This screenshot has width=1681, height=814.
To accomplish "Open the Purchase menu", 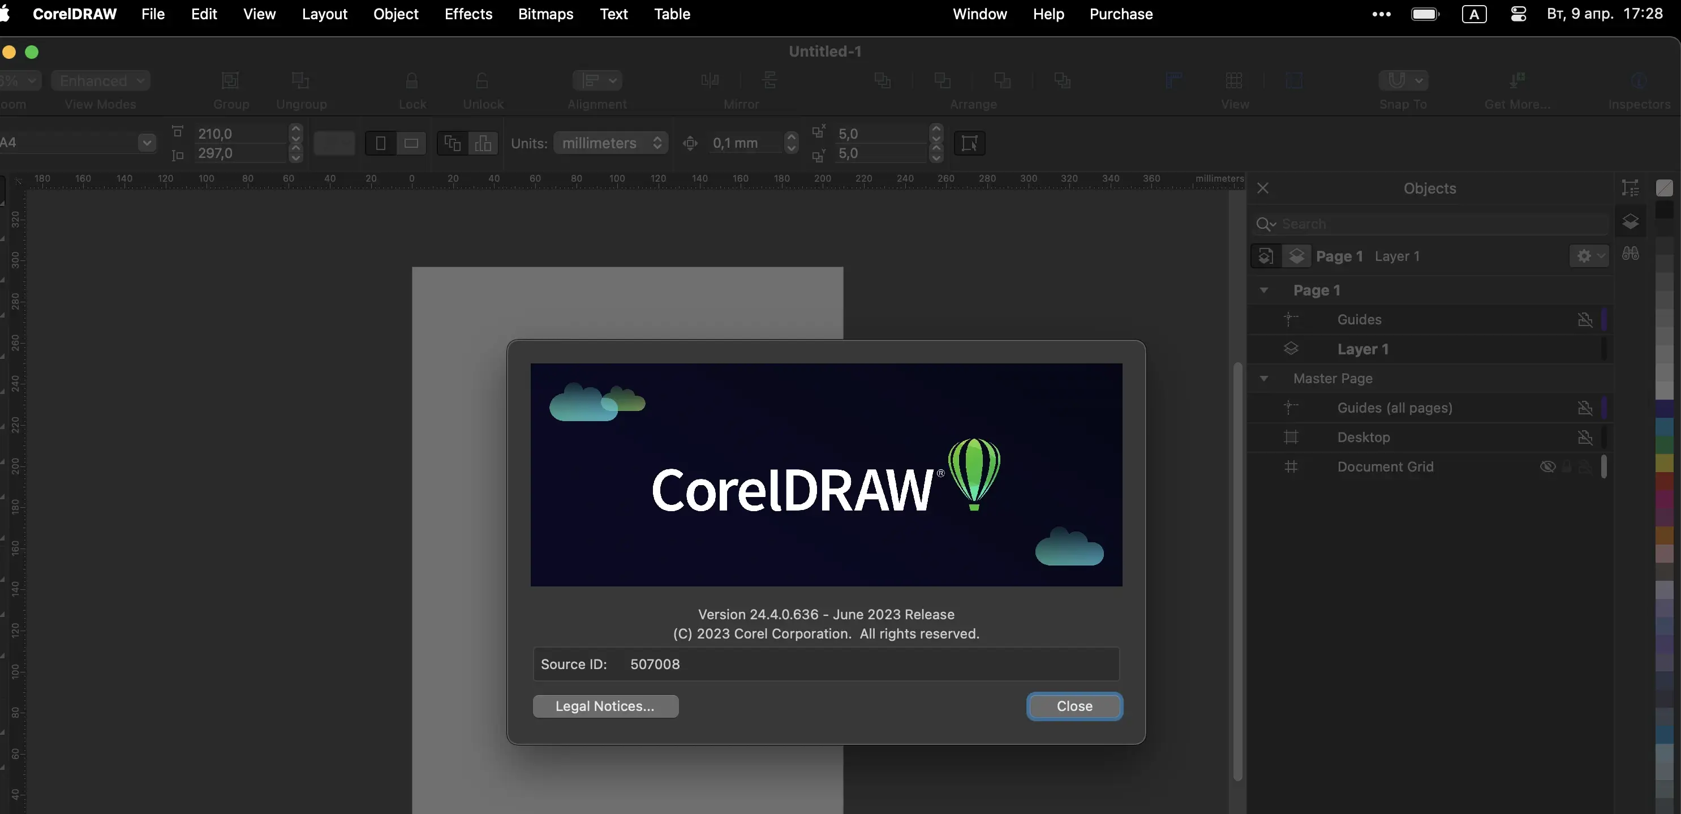I will 1121,14.
